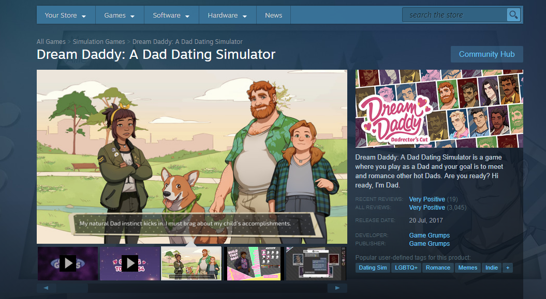
Task: Navigate to All Games breadcrumb
Action: coord(51,42)
